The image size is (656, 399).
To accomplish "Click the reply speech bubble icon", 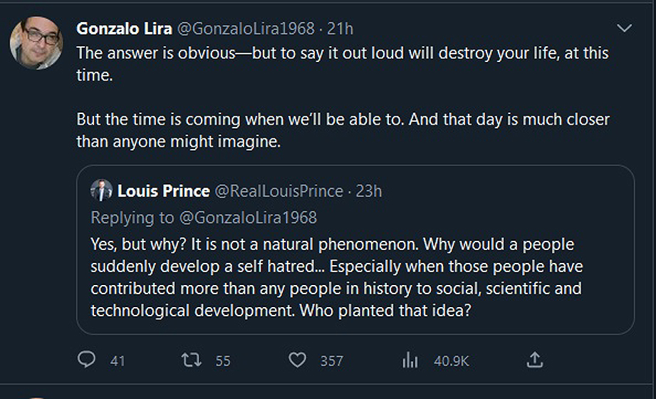I will 86,361.
